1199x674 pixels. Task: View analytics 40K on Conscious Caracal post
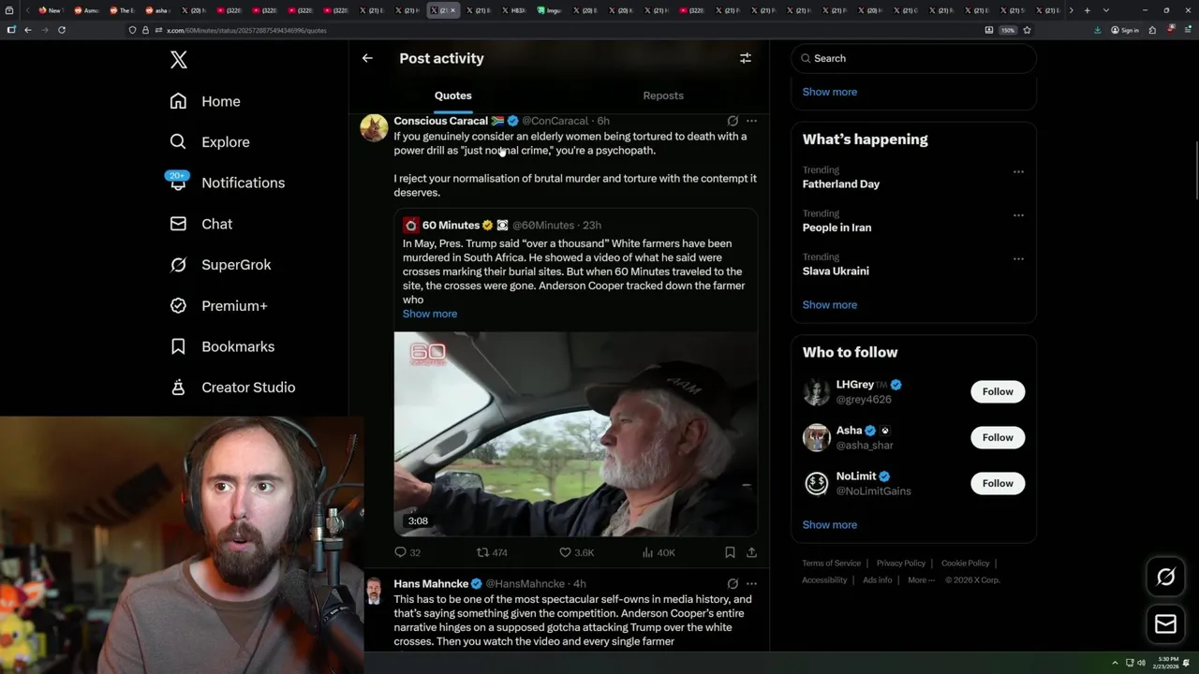coord(659,552)
